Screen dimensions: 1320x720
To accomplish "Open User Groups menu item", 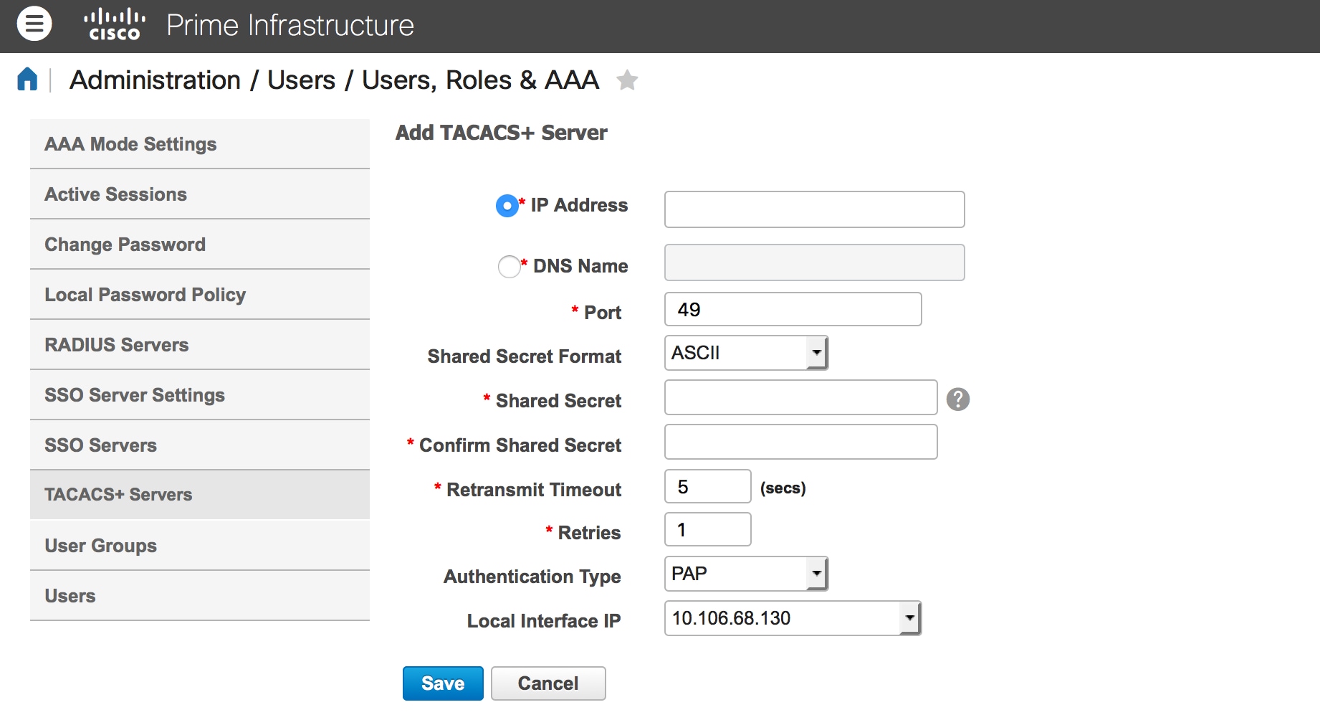I will point(200,546).
